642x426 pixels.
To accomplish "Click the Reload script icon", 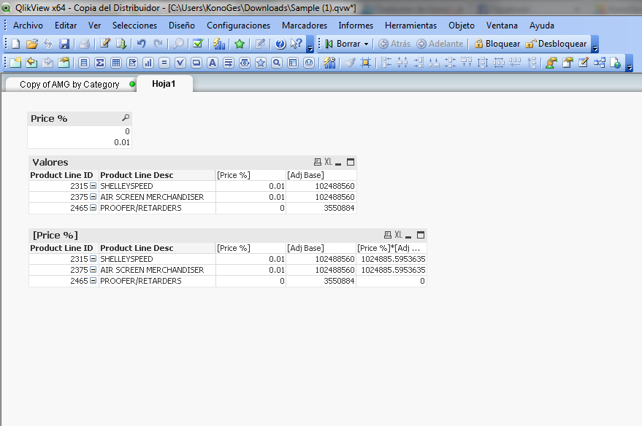I will 121,44.
